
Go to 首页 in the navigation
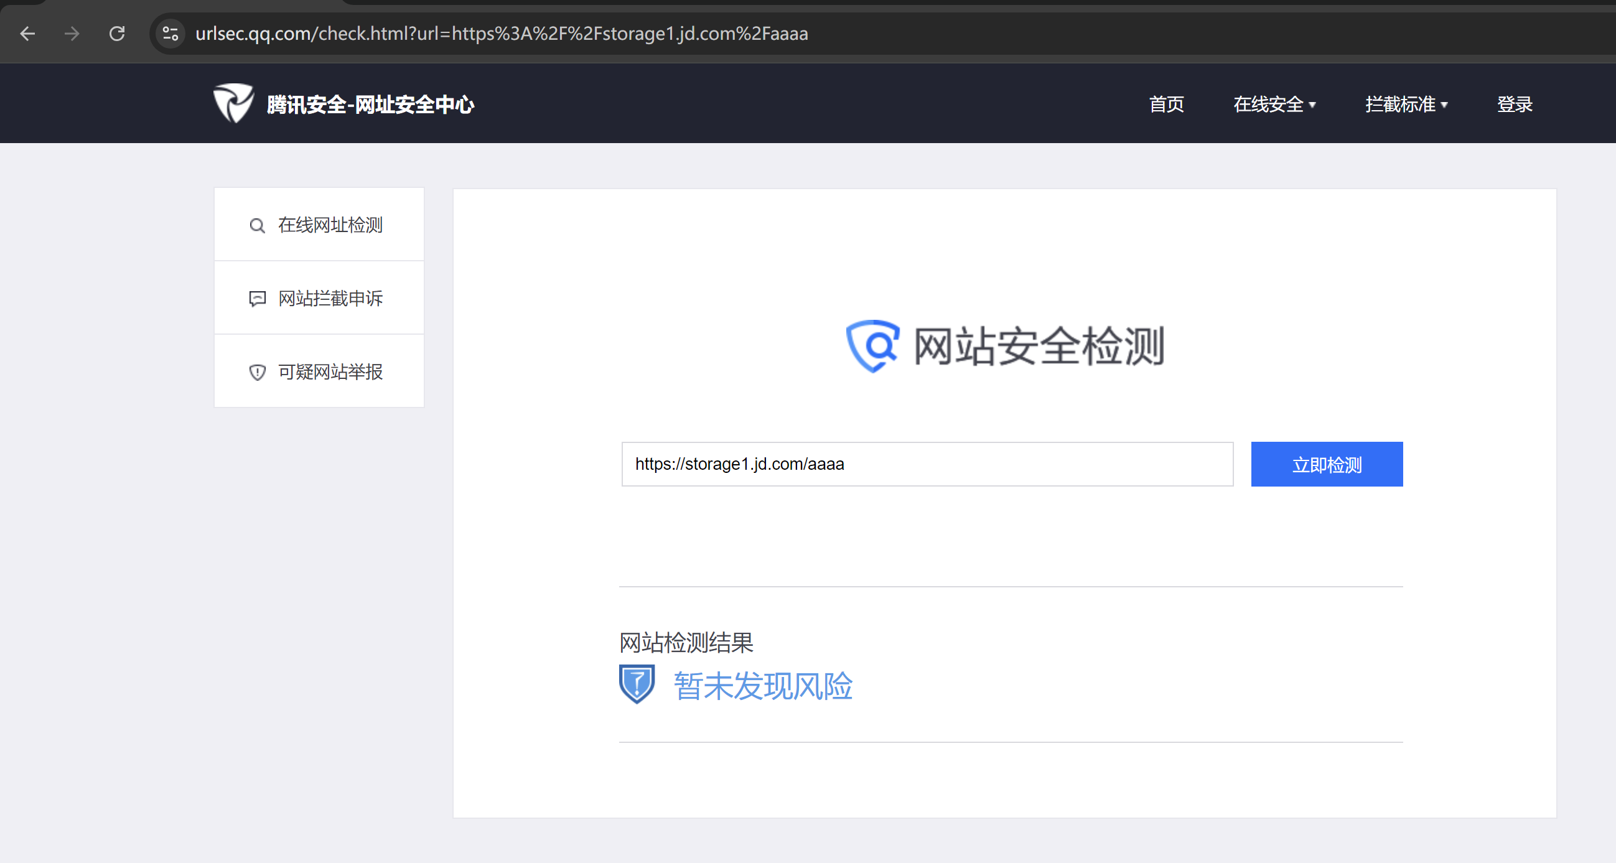pyautogui.click(x=1166, y=104)
